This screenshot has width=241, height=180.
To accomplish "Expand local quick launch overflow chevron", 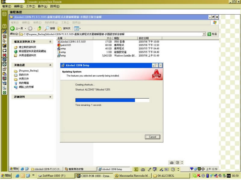I will pos(33,175).
